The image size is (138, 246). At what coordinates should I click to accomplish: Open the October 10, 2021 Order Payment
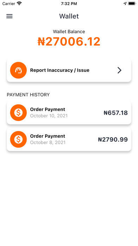pyautogui.click(x=69, y=113)
